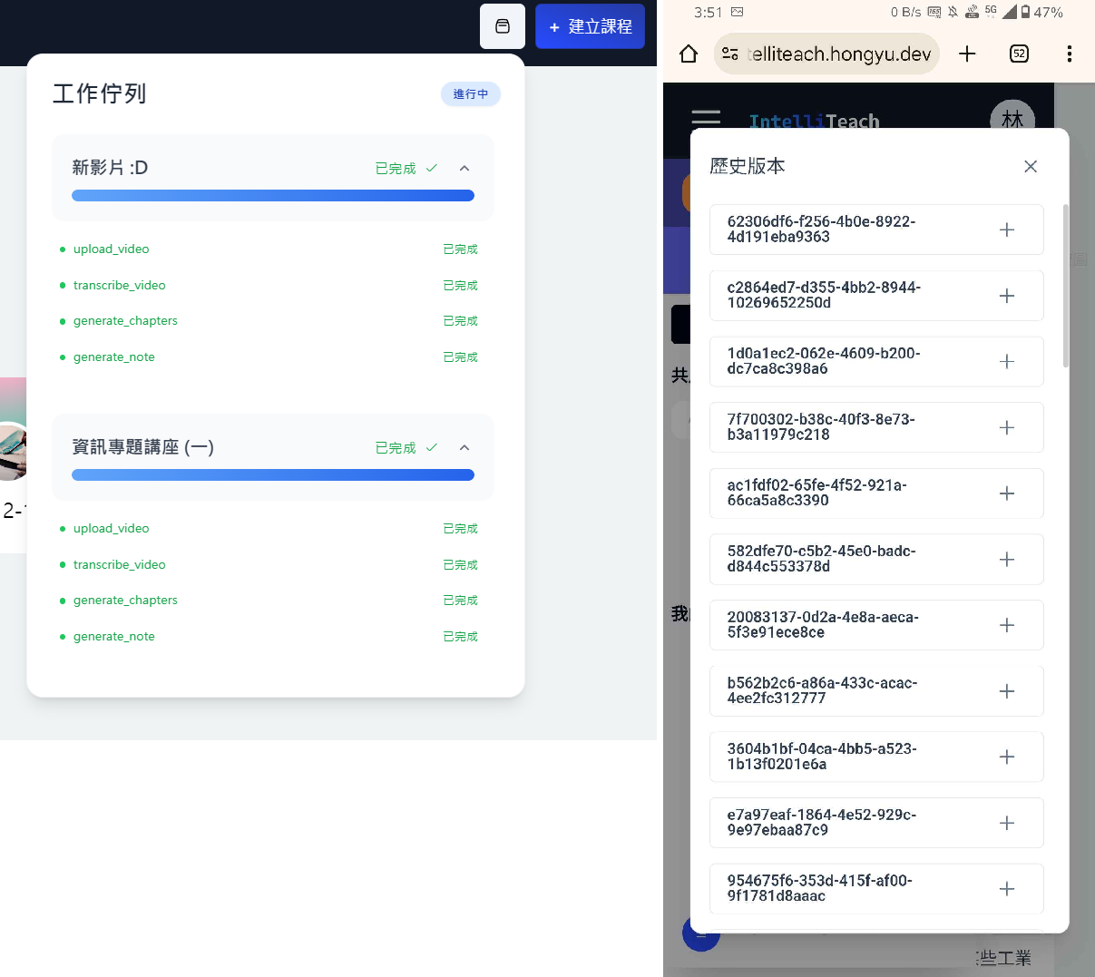Open the task queue icon beside 建立課程

coord(502,26)
